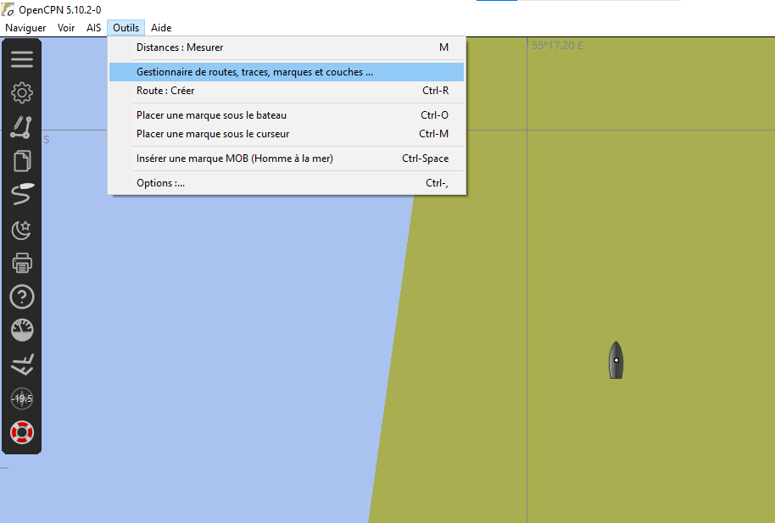Change color scheme with moon icon
775x523 pixels.
pos(22,229)
